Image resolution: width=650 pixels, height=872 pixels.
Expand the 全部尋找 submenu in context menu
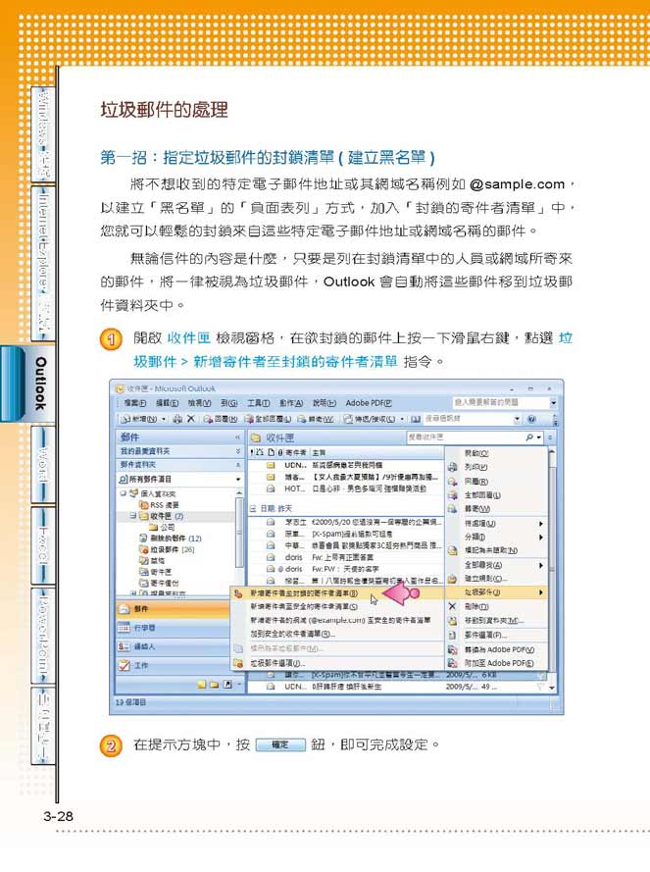497,565
